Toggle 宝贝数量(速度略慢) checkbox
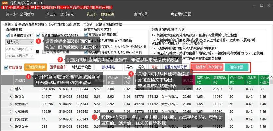Screen dimensions: 273x131 pyautogui.click(x=86, y=34)
